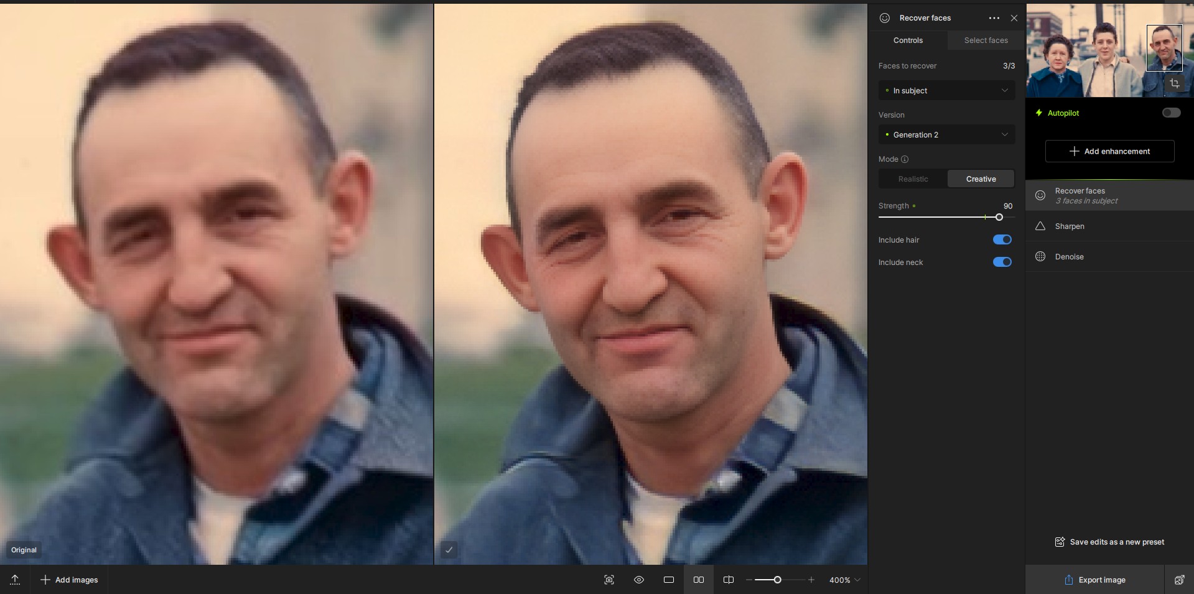Open the 400% zoom level dropdown
The height and width of the screenshot is (594, 1194).
(x=844, y=580)
